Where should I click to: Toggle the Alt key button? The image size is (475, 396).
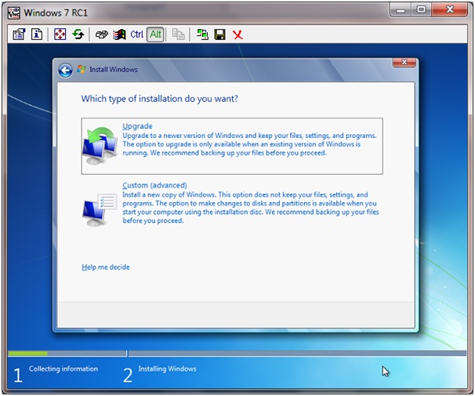tap(155, 35)
